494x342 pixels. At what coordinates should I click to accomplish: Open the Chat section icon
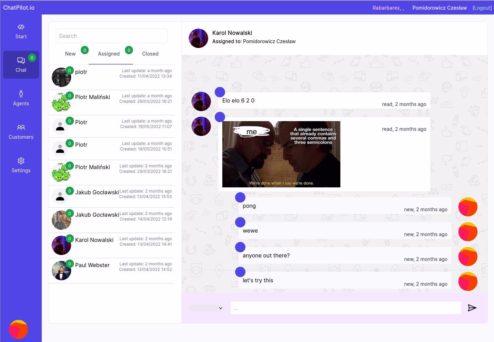tap(21, 61)
